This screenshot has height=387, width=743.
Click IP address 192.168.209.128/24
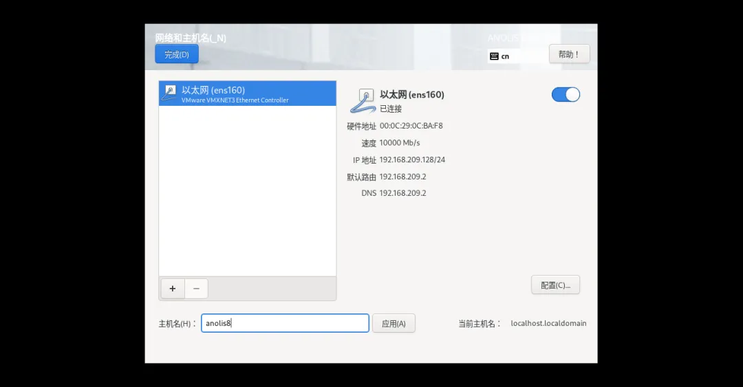pyautogui.click(x=412, y=159)
